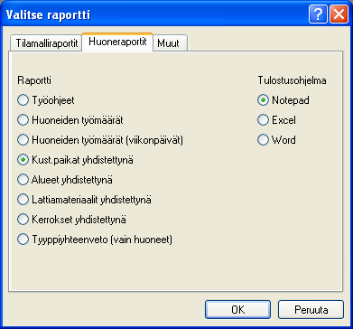Switch to the Tilamalliraportit tab
353x329 pixels.
(x=46, y=43)
